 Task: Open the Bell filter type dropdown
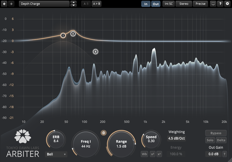click(56, 154)
